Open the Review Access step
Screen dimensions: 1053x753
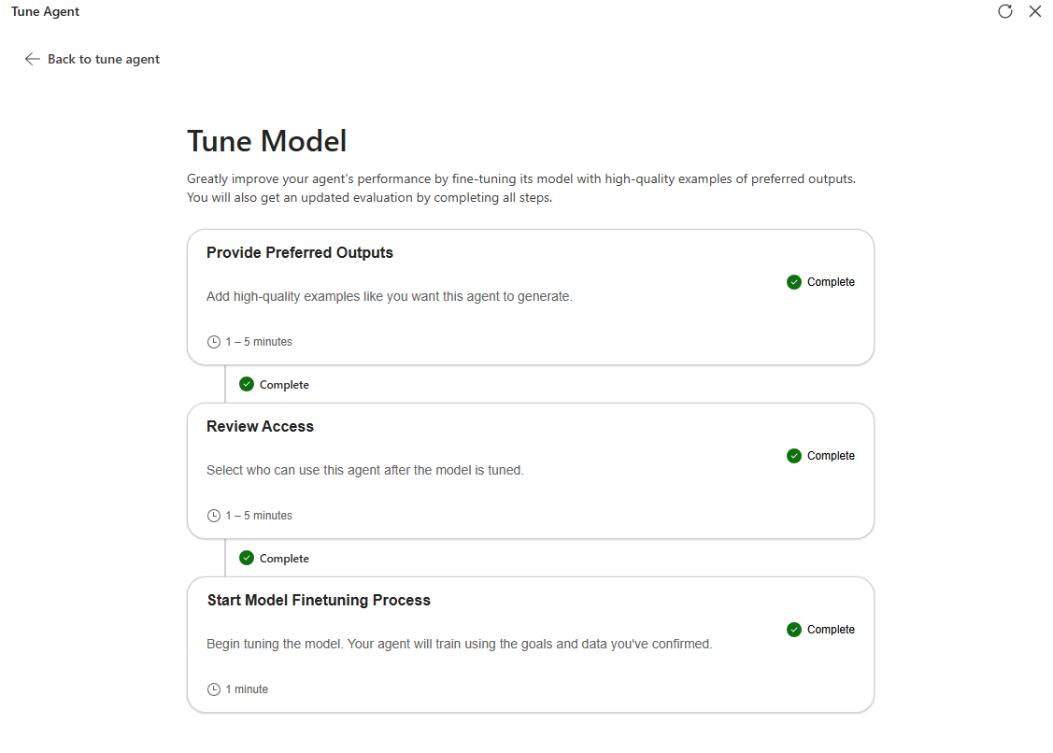pos(260,427)
